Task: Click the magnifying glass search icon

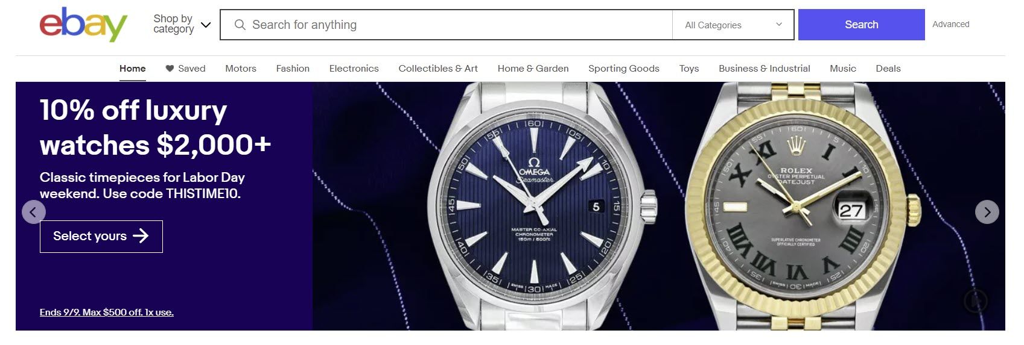Action: coord(240,25)
